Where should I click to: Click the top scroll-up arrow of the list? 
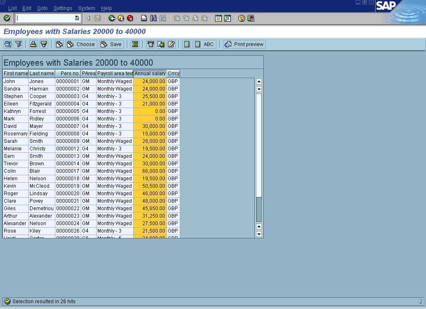coord(259,81)
